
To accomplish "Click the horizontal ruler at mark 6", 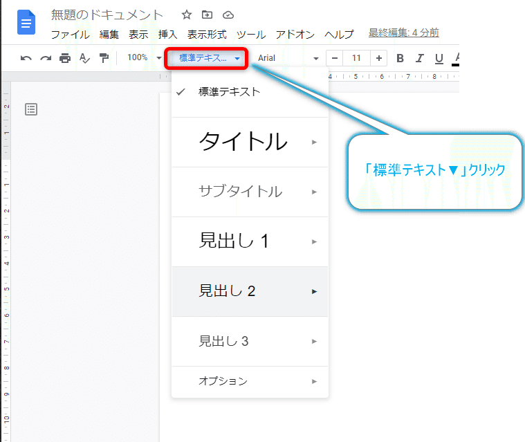I will [382, 77].
